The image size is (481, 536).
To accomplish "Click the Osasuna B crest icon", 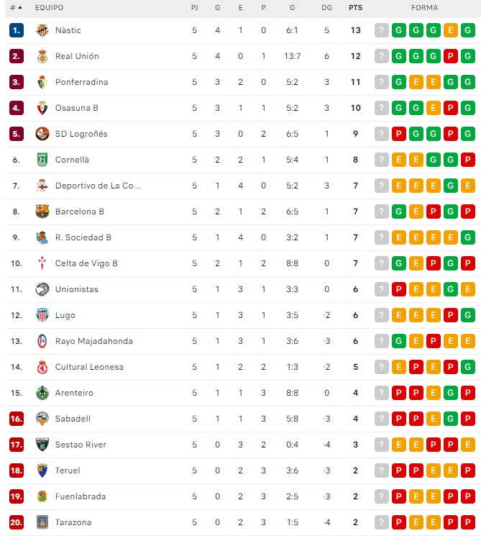I will [x=42, y=108].
